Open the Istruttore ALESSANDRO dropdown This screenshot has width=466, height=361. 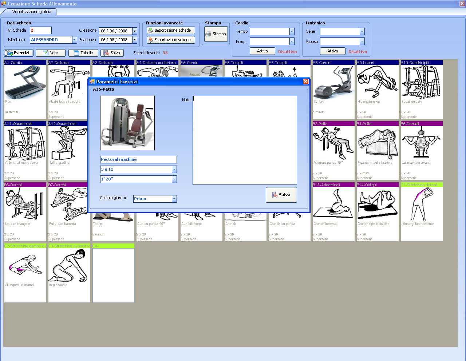point(74,40)
